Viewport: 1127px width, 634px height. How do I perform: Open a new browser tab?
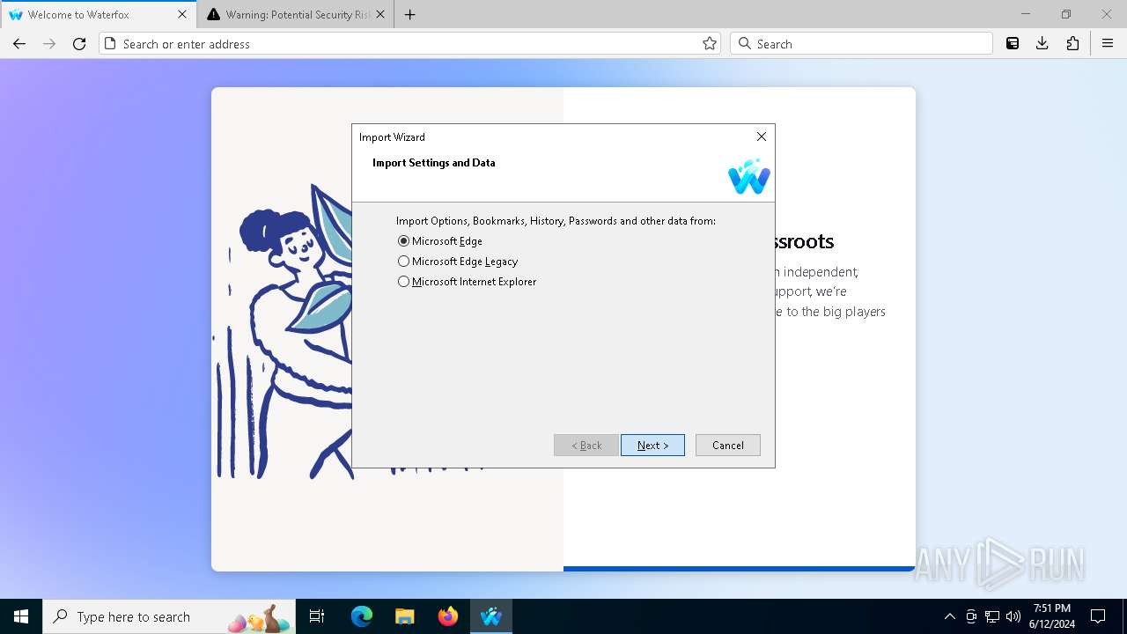(410, 15)
